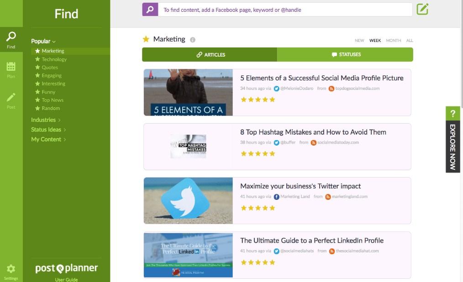Select Top News in Popular list
This screenshot has height=282, width=463.
52,100
